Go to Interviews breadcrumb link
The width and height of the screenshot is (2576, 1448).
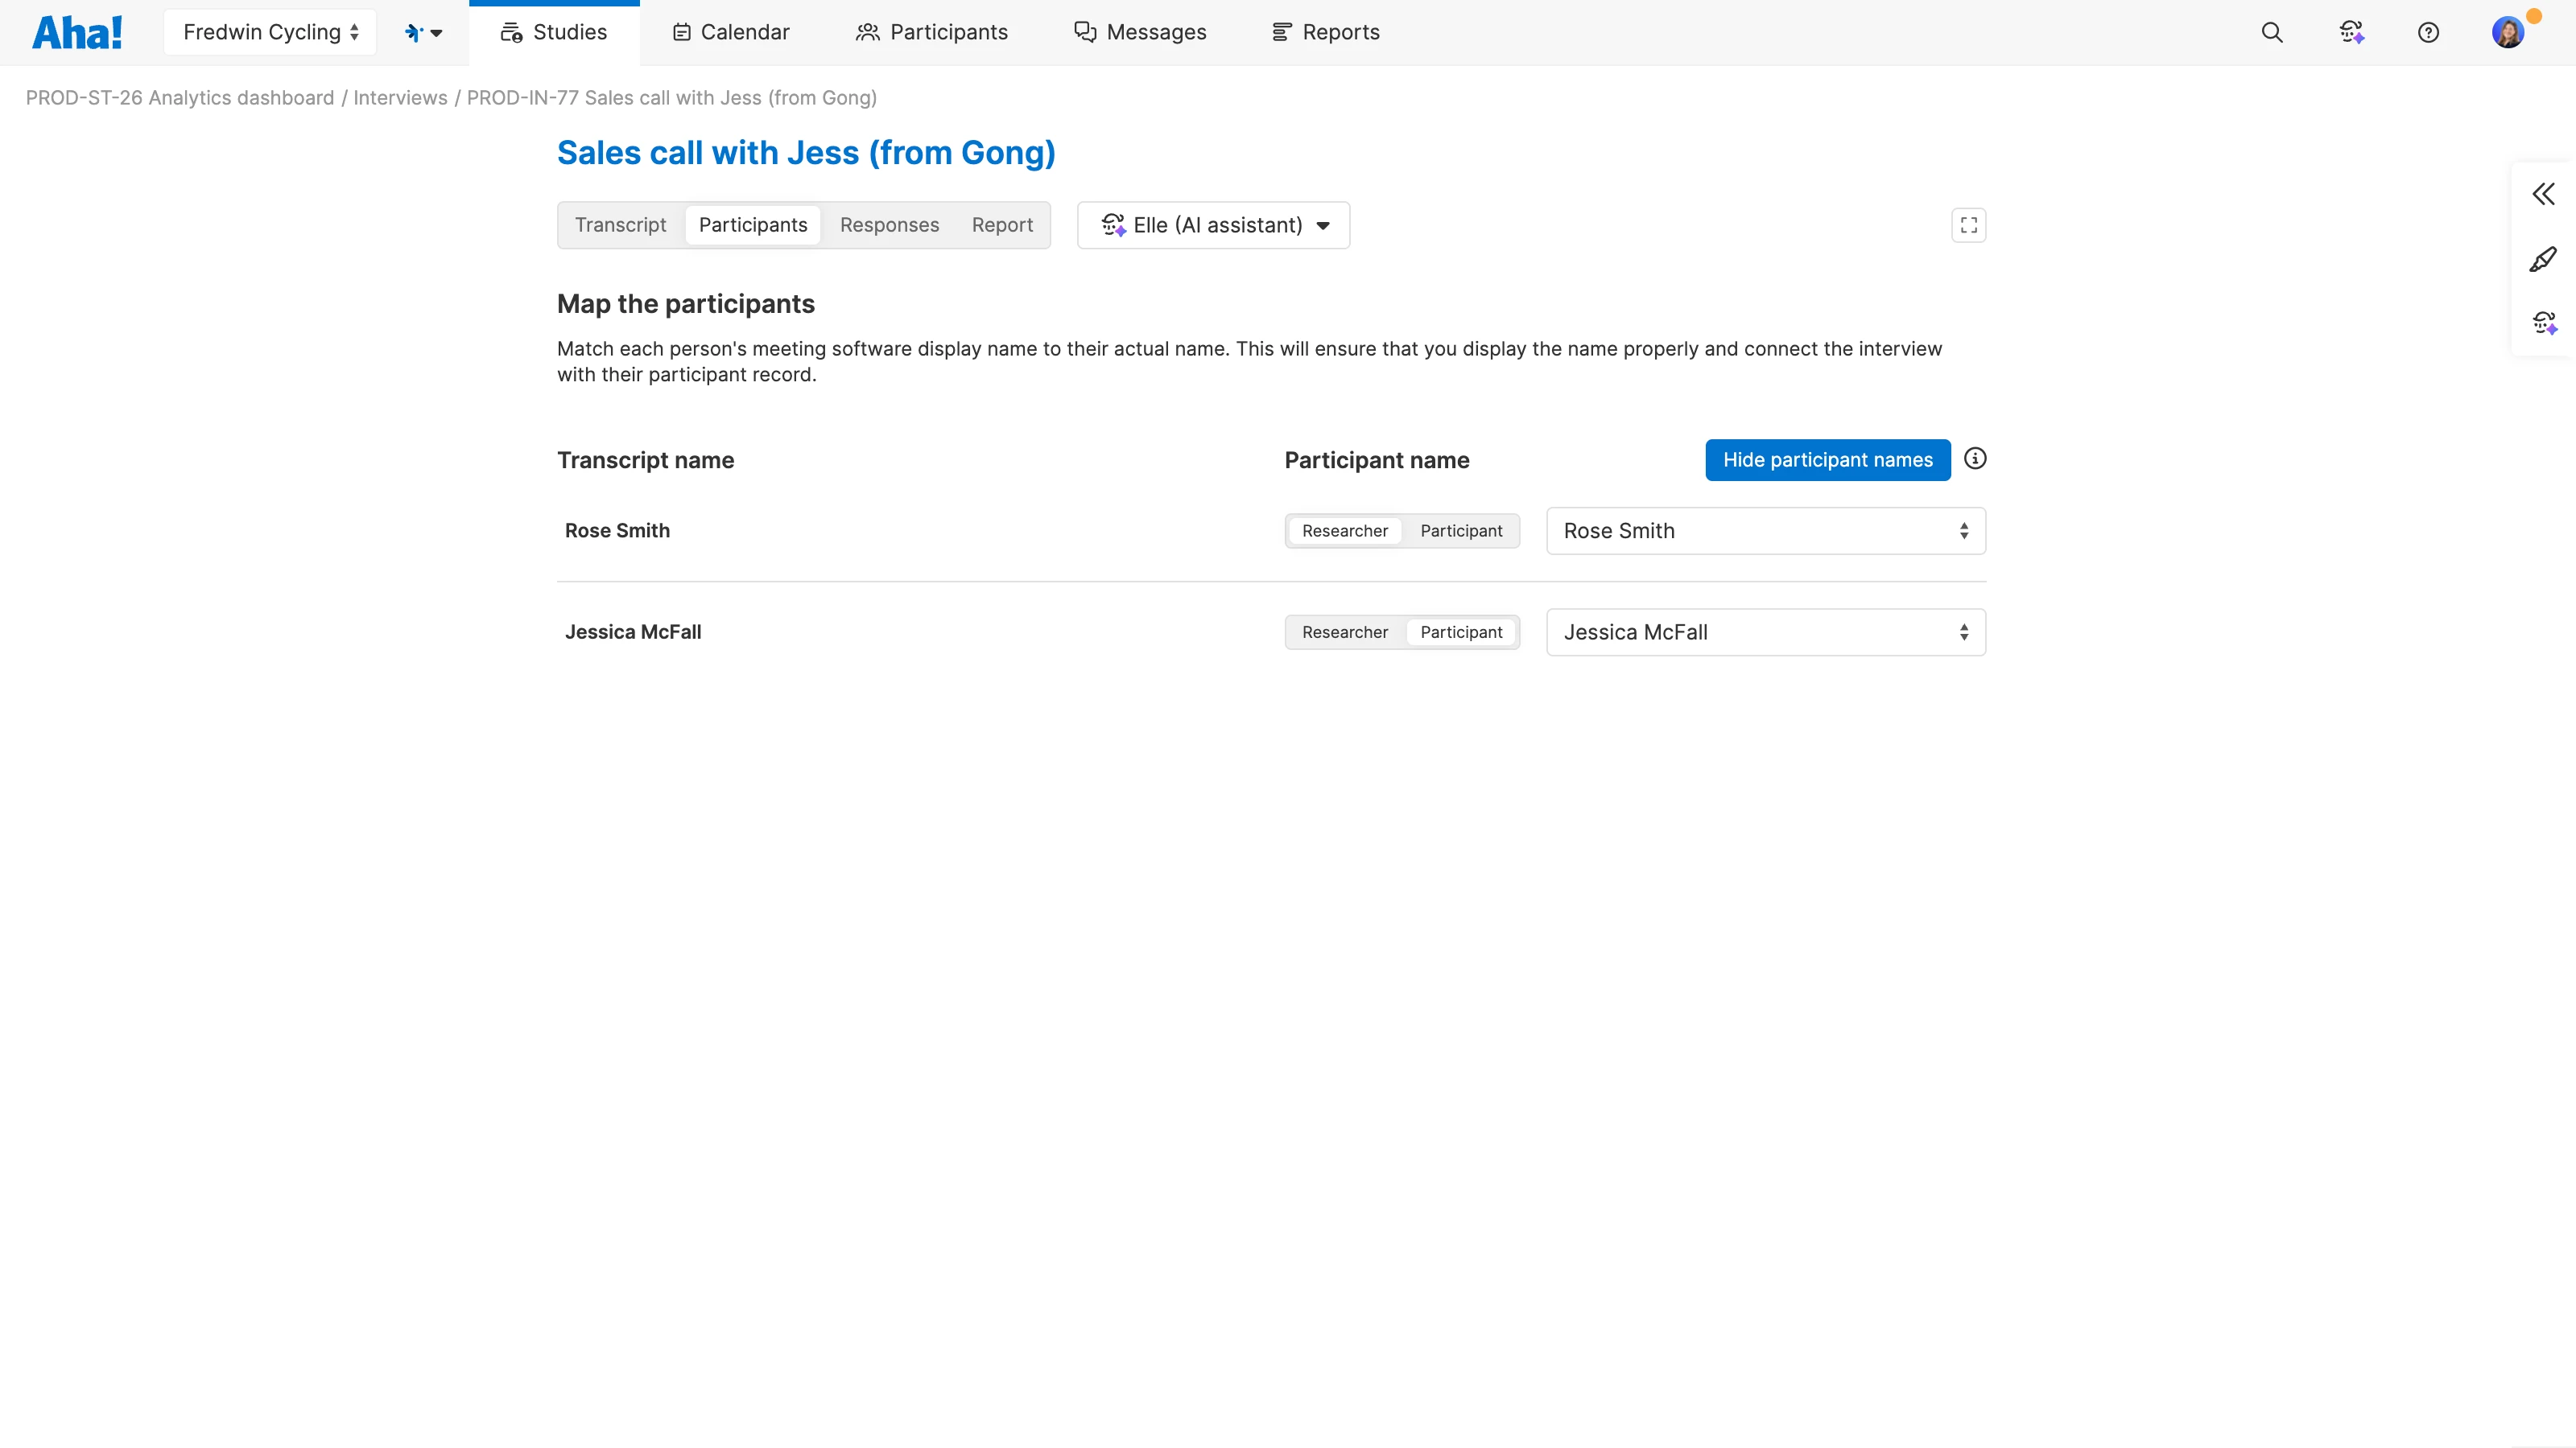[400, 98]
